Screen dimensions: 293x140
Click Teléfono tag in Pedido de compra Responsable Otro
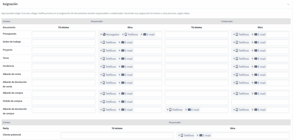pyautogui.click(x=108, y=102)
